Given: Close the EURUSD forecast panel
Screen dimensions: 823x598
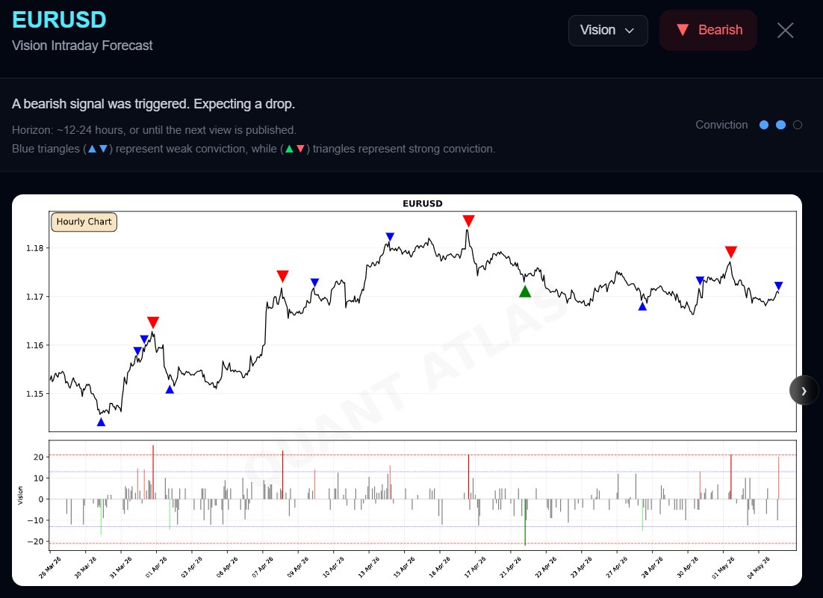Looking at the screenshot, I should coord(785,31).
